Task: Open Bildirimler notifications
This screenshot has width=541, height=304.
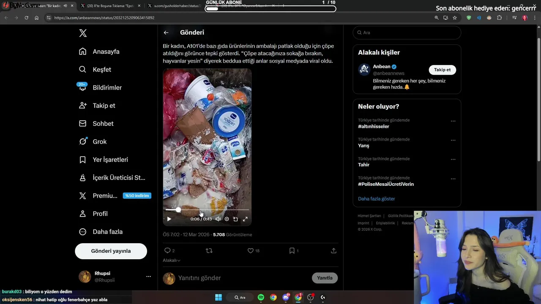Action: (x=100, y=87)
